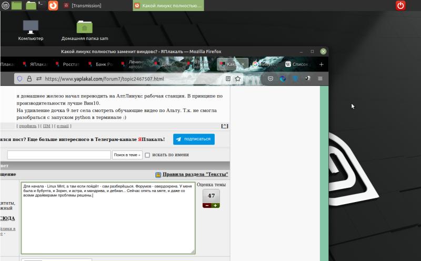Image resolution: width=421 pixels, height=261 pixels.
Task: Click the textarea resize handle corner
Action: [x=193, y=252]
